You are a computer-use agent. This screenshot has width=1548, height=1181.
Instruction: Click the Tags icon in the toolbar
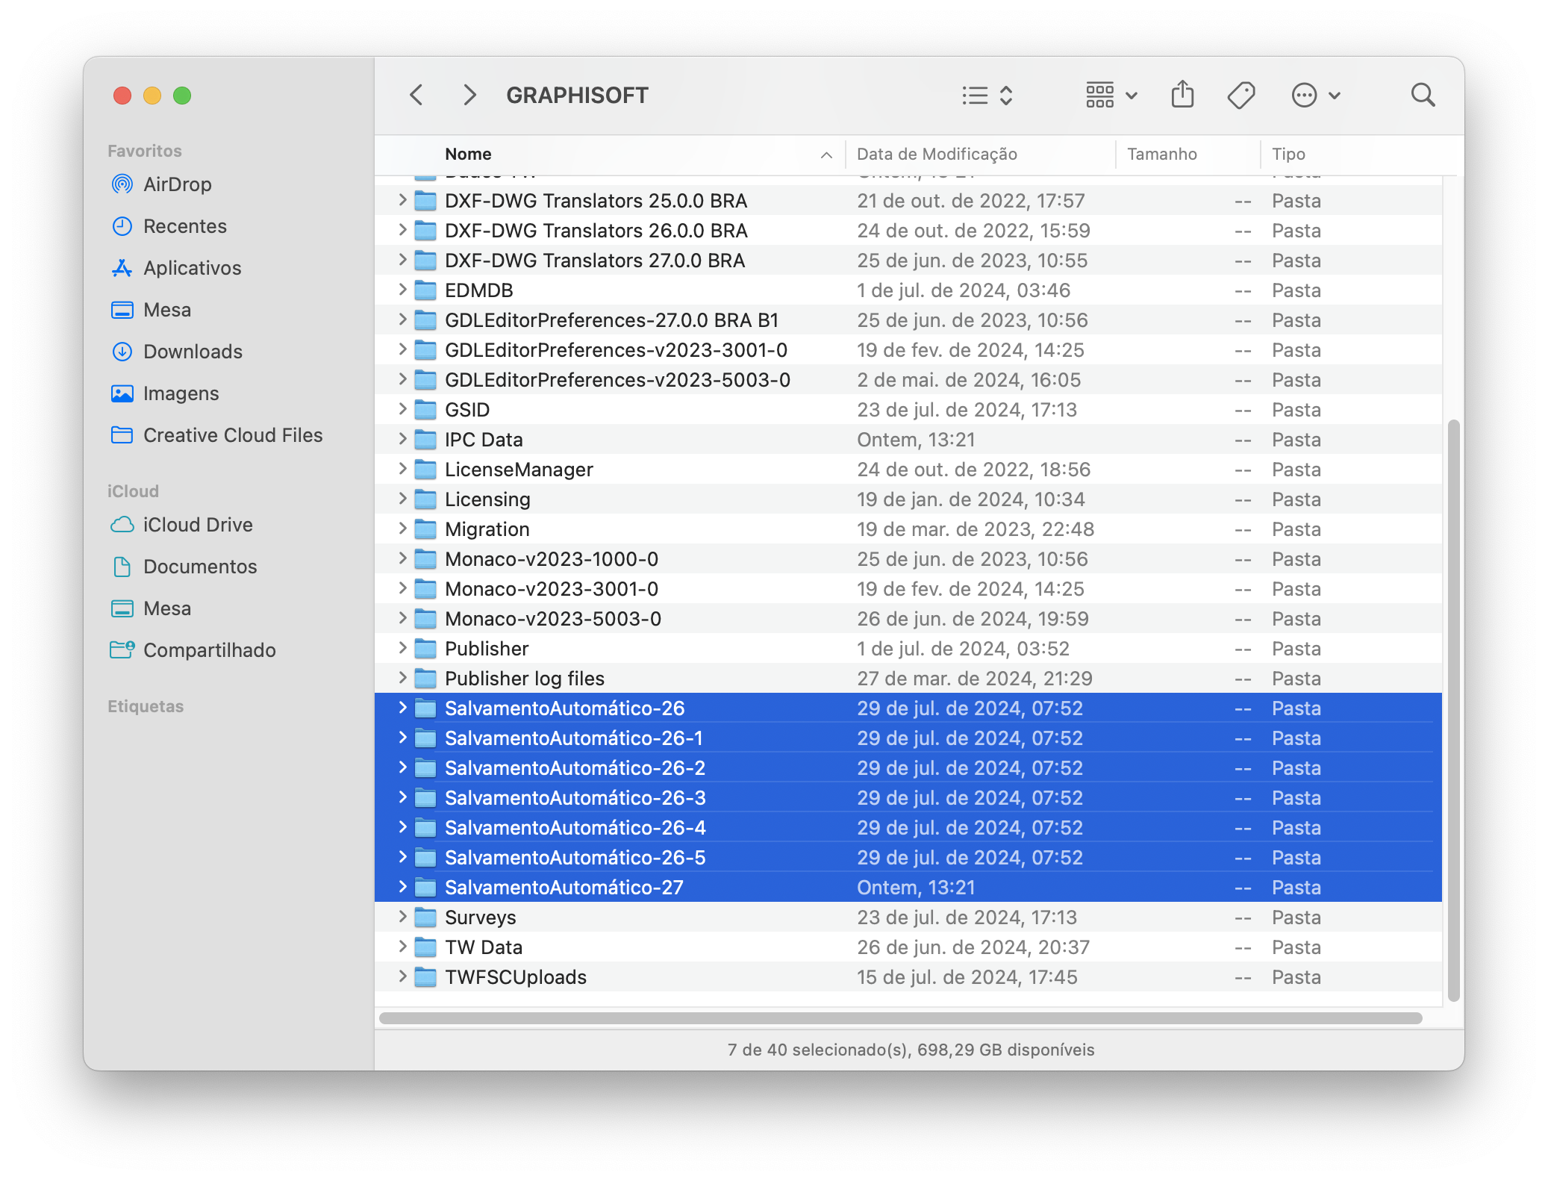point(1240,95)
